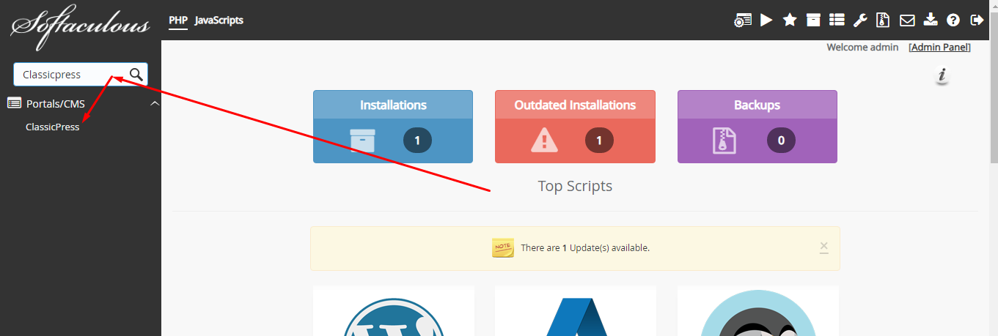The image size is (998, 336).
Task: Collapse the Portals/CMS category chevron
Action: pos(154,103)
